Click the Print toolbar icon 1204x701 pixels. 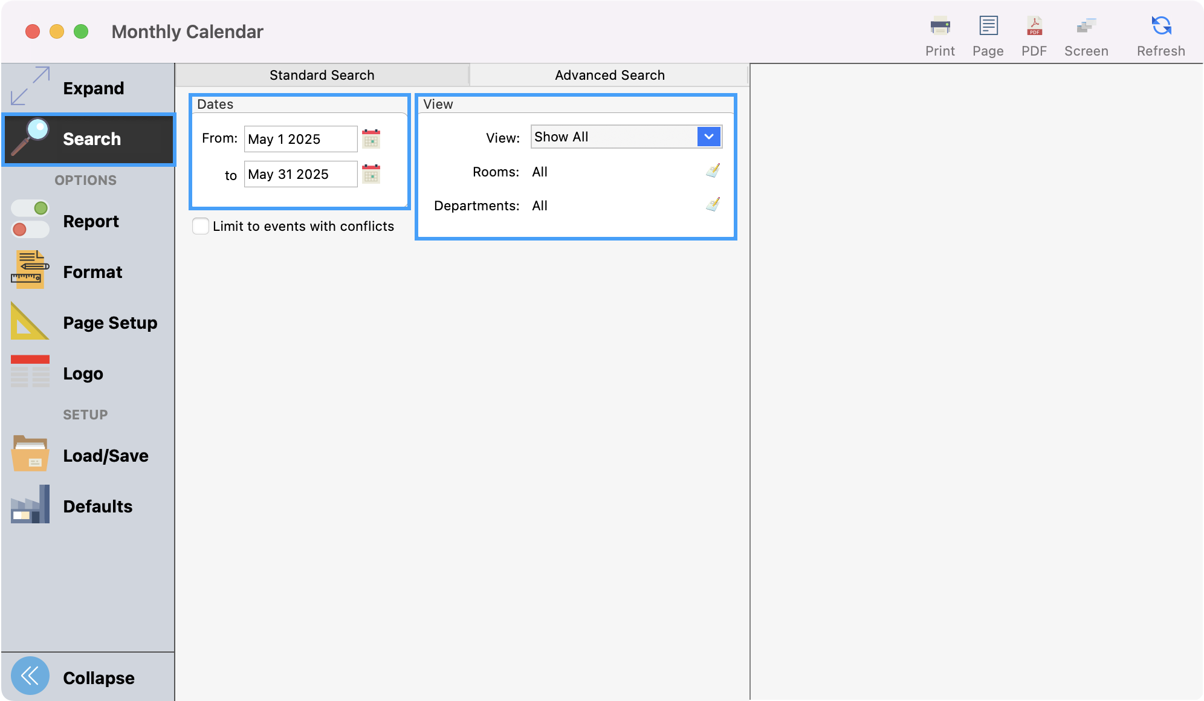[x=940, y=27]
